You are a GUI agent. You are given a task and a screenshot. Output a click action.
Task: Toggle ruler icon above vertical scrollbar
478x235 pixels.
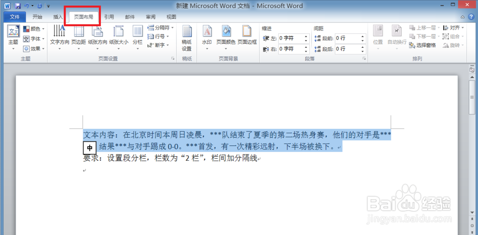coord(472,70)
